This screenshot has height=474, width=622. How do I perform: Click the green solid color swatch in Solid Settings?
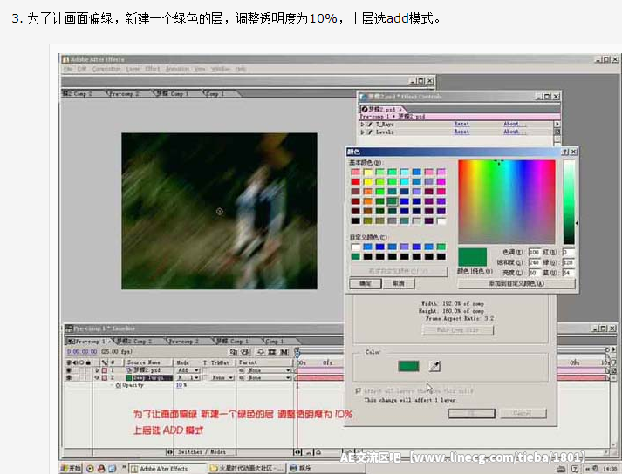click(408, 366)
